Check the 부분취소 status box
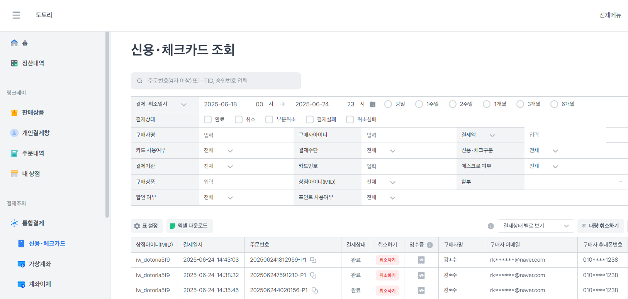This screenshot has width=628, height=299. (x=269, y=119)
